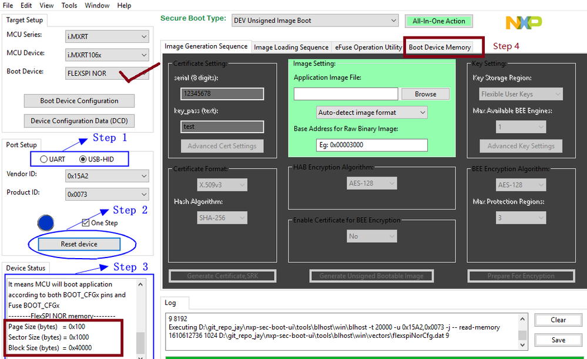Image resolution: width=587 pixels, height=359 pixels.
Task: Click the Device Configuration Data (DCD) button
Action: click(79, 121)
